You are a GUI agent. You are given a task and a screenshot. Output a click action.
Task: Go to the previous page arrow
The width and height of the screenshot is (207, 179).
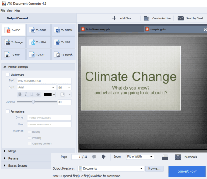[x=94, y=157]
